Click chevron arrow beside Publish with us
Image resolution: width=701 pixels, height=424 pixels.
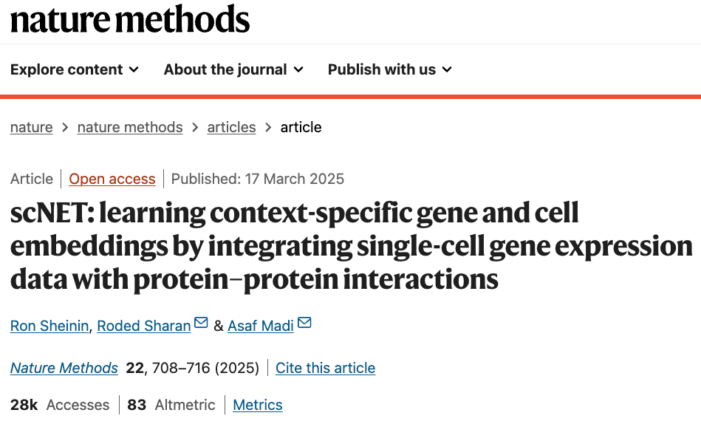coord(447,69)
